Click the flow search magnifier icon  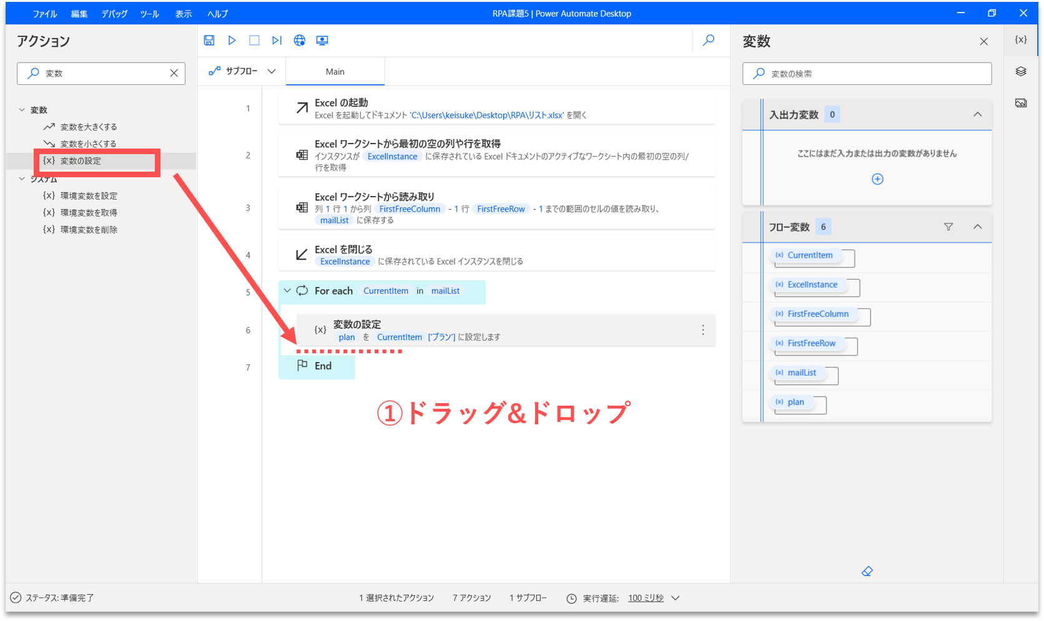[709, 41]
